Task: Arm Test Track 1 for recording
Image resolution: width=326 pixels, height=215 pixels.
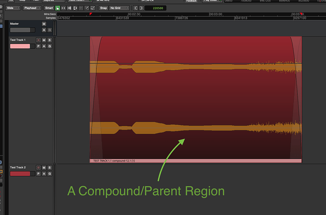Action: tap(38, 41)
